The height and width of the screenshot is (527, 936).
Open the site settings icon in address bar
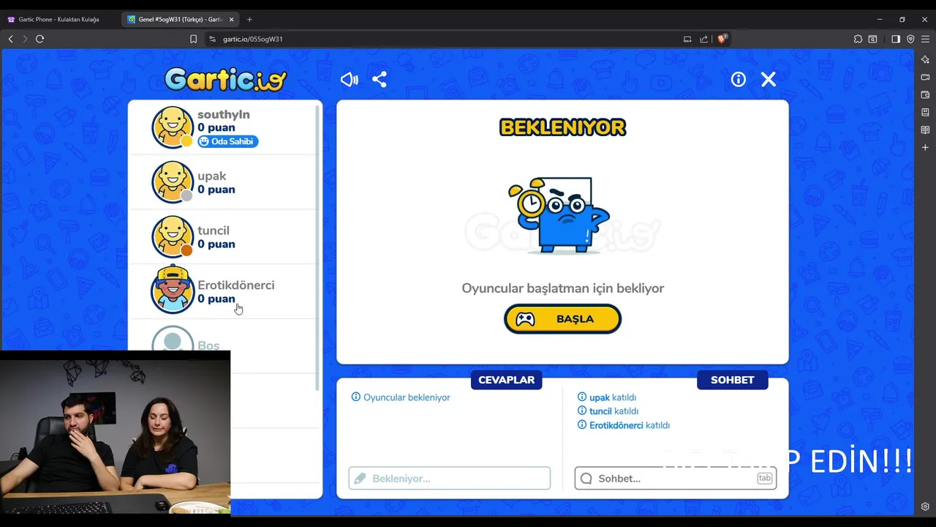(x=213, y=39)
